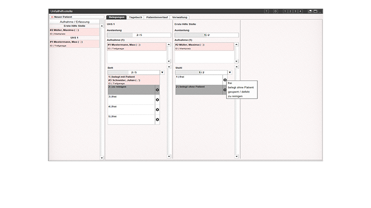Click the UHS 1 Auslastung progress bar

click(139, 35)
